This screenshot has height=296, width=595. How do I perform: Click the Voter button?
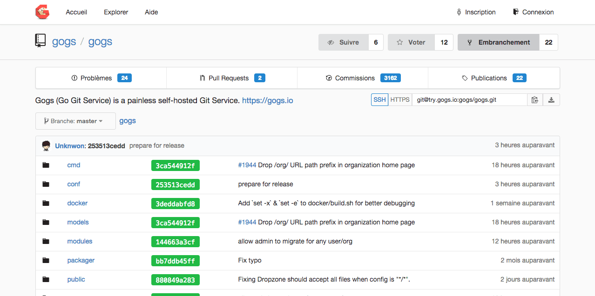(412, 42)
